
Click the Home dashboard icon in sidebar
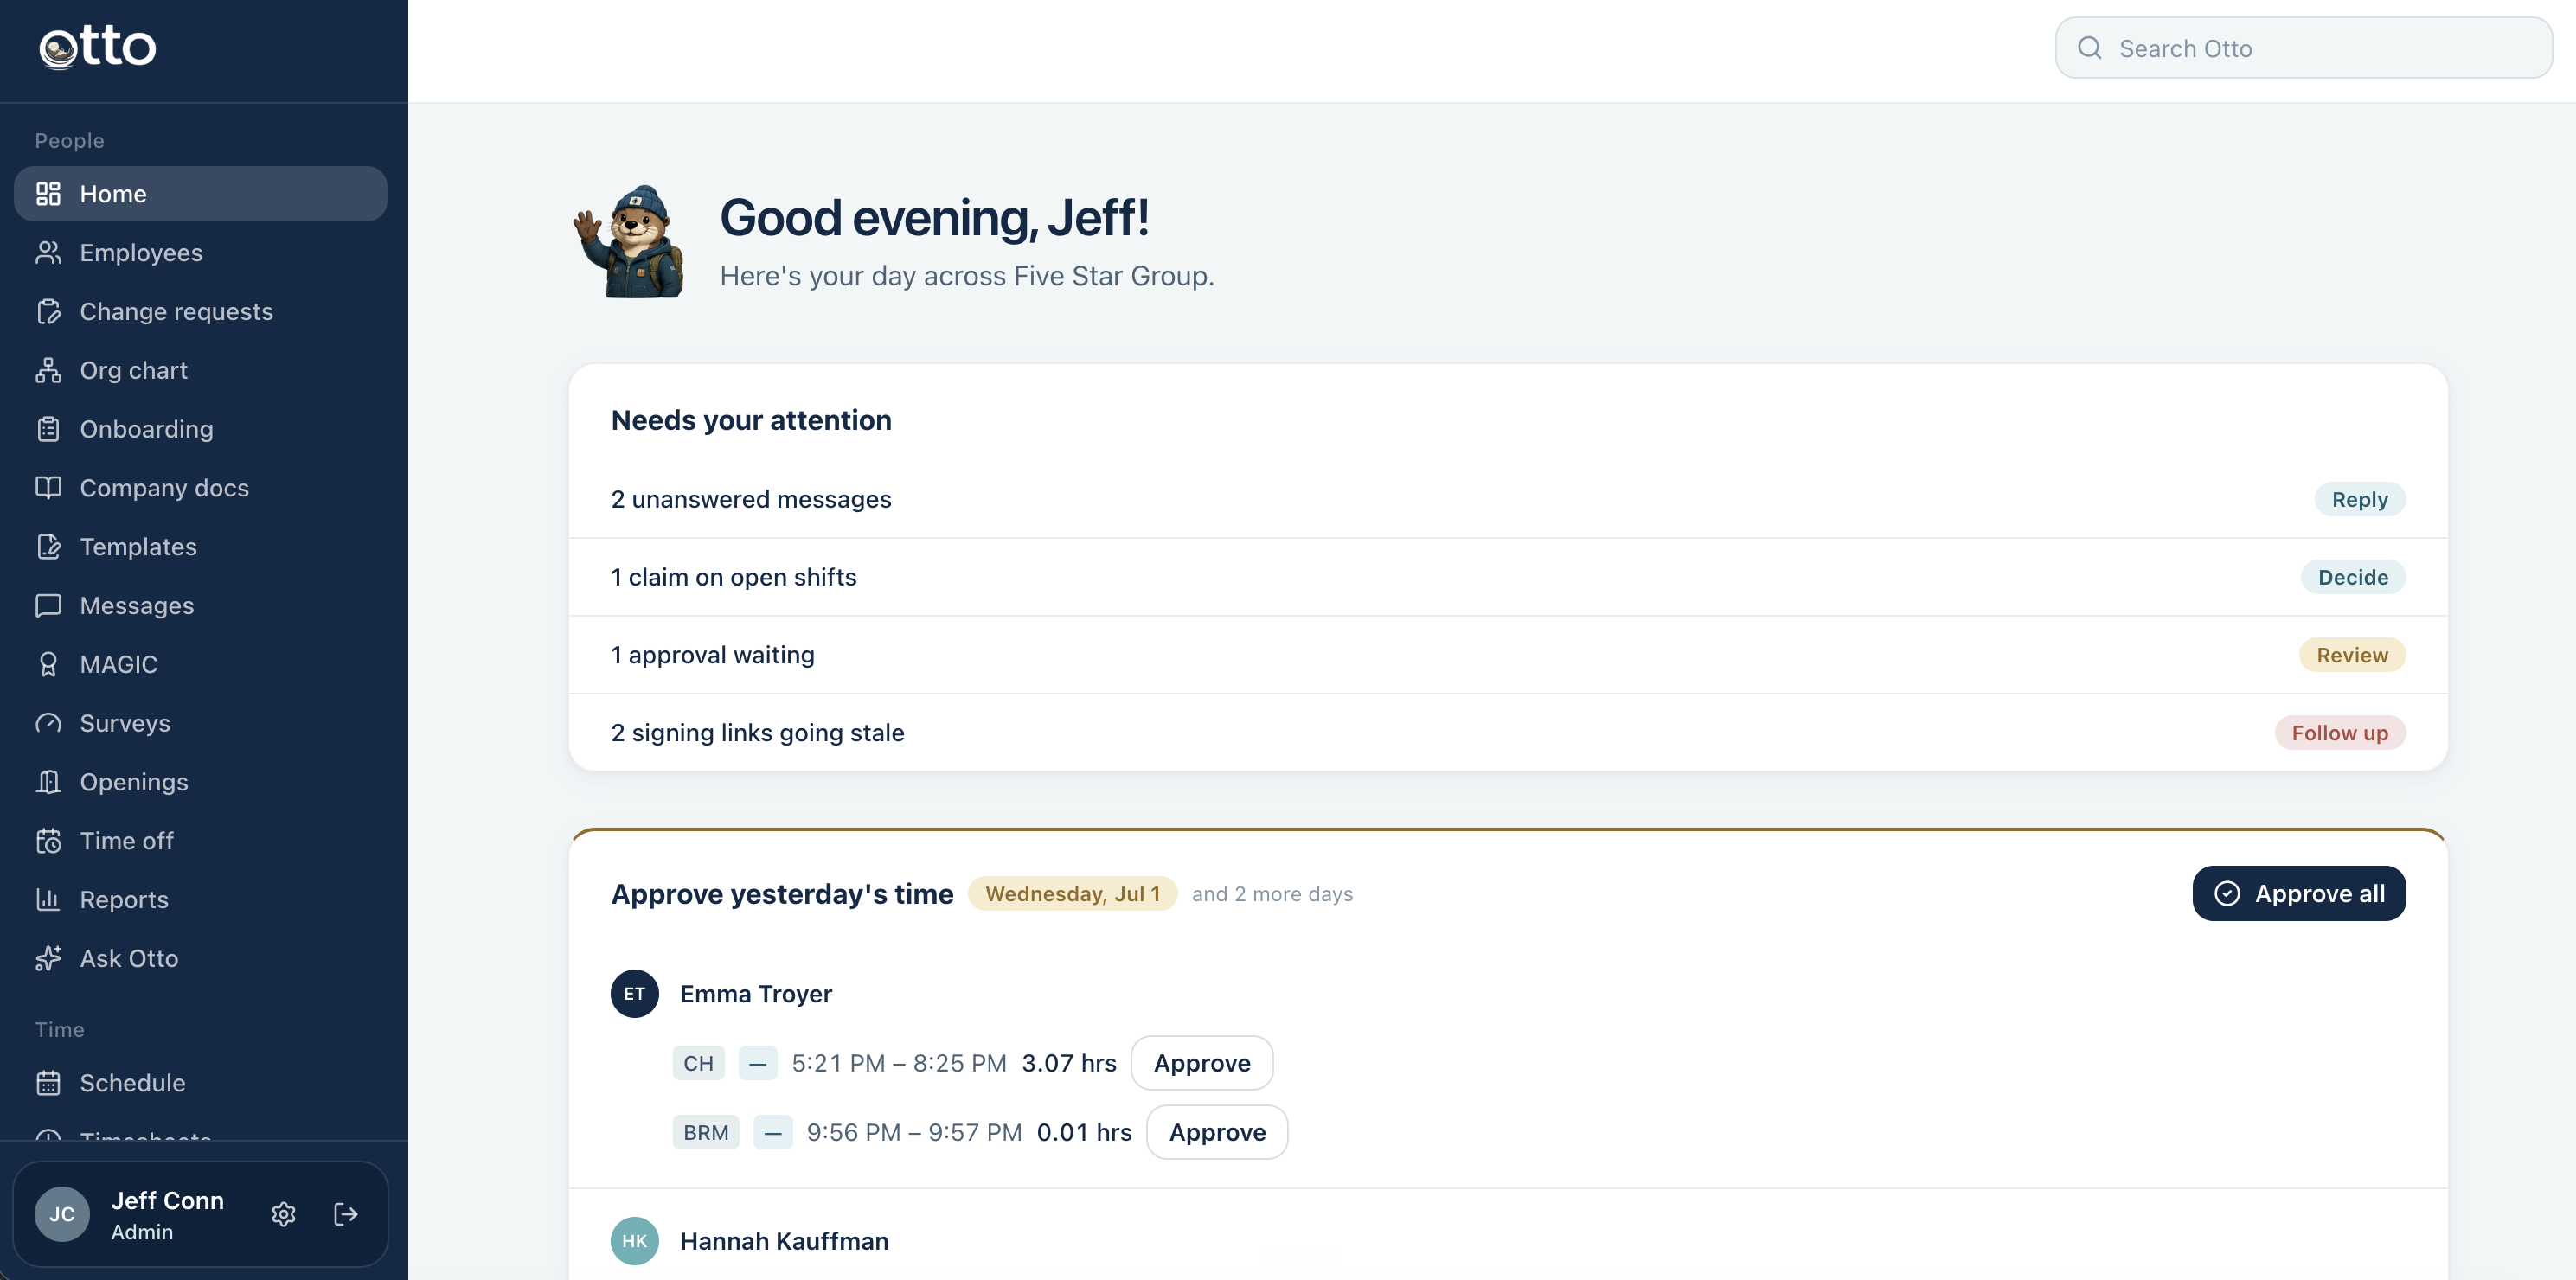[48, 194]
